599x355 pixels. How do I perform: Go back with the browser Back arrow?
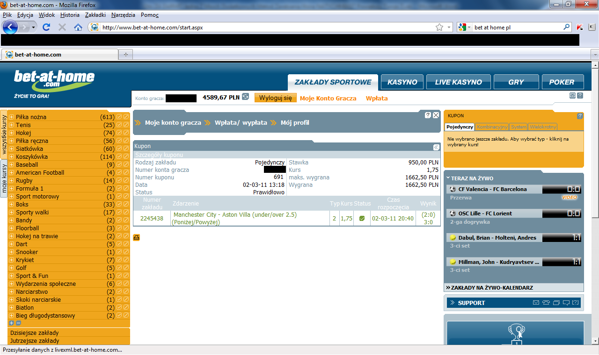point(11,27)
